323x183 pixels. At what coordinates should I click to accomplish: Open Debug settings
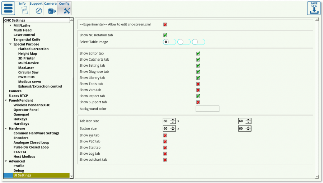(19, 171)
